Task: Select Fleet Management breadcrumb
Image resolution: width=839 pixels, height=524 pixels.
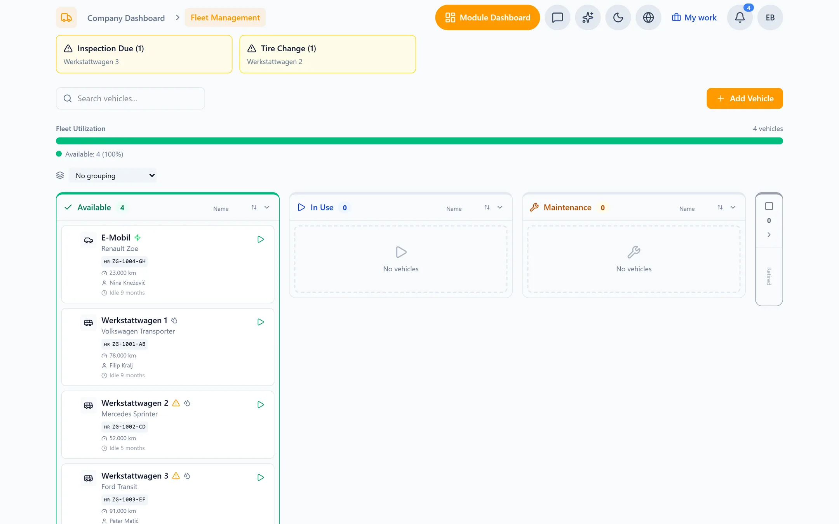Action: click(225, 17)
